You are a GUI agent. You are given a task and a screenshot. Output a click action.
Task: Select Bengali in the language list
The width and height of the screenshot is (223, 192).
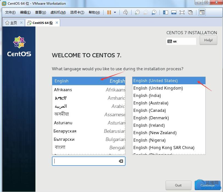coord(89,148)
